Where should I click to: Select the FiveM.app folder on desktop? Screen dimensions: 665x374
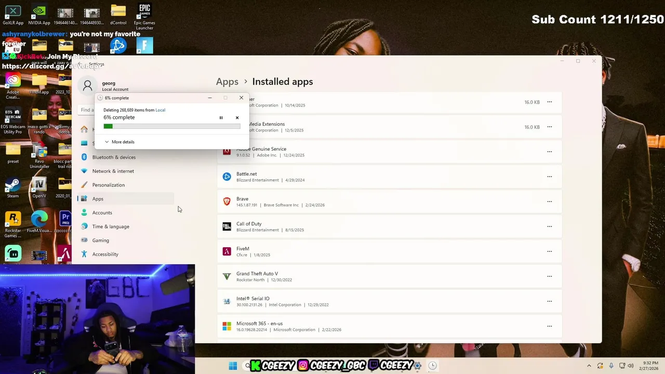click(x=39, y=84)
